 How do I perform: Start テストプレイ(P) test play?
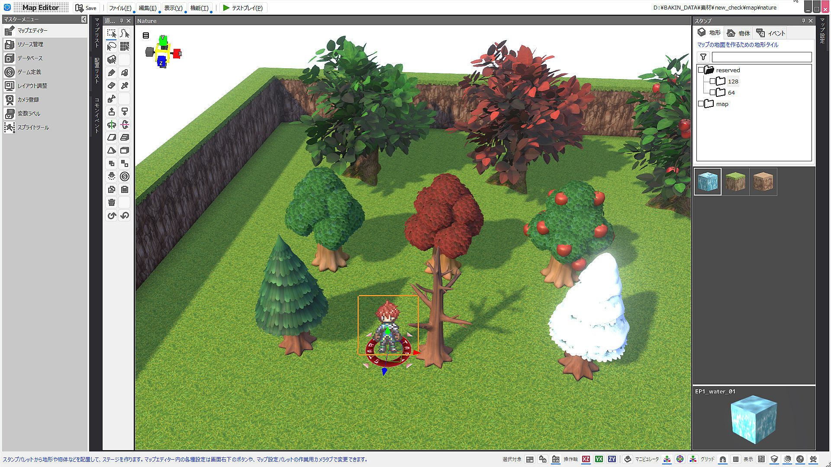[242, 8]
